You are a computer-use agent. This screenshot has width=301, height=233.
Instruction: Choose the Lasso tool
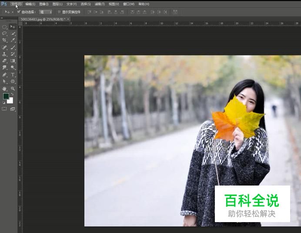(x=5, y=33)
